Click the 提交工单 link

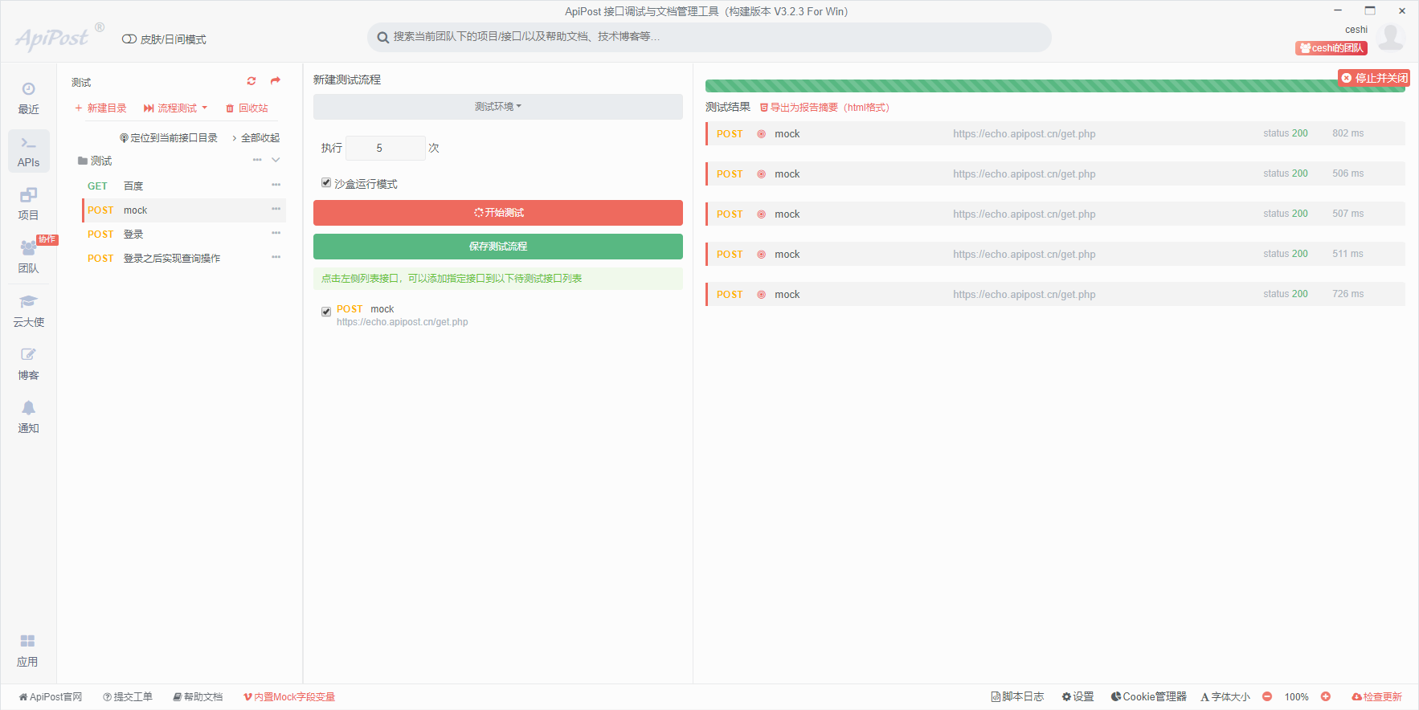click(x=128, y=697)
